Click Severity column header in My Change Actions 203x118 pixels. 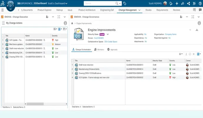[59, 36]
